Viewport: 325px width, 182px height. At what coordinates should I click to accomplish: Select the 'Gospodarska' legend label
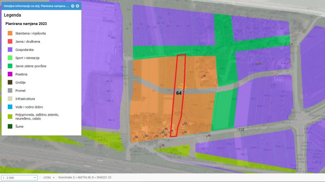24,50
